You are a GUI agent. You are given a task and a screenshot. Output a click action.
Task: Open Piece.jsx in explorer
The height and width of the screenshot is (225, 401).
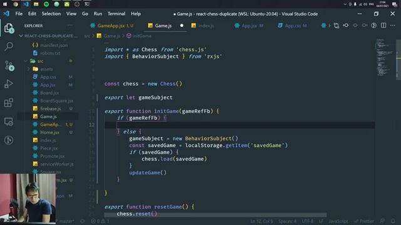(49, 148)
